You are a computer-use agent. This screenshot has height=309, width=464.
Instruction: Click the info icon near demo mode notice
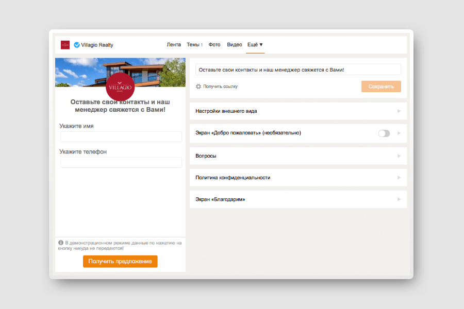61,243
